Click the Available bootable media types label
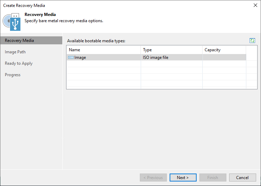This screenshot has height=186, width=261. pyautogui.click(x=96, y=41)
